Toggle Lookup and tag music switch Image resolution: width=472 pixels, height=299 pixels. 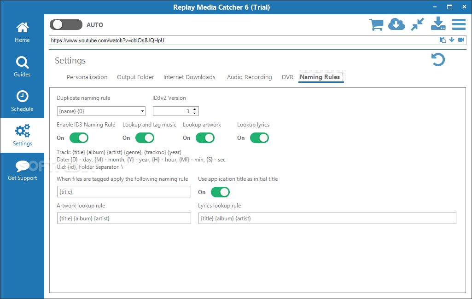tap(145, 138)
